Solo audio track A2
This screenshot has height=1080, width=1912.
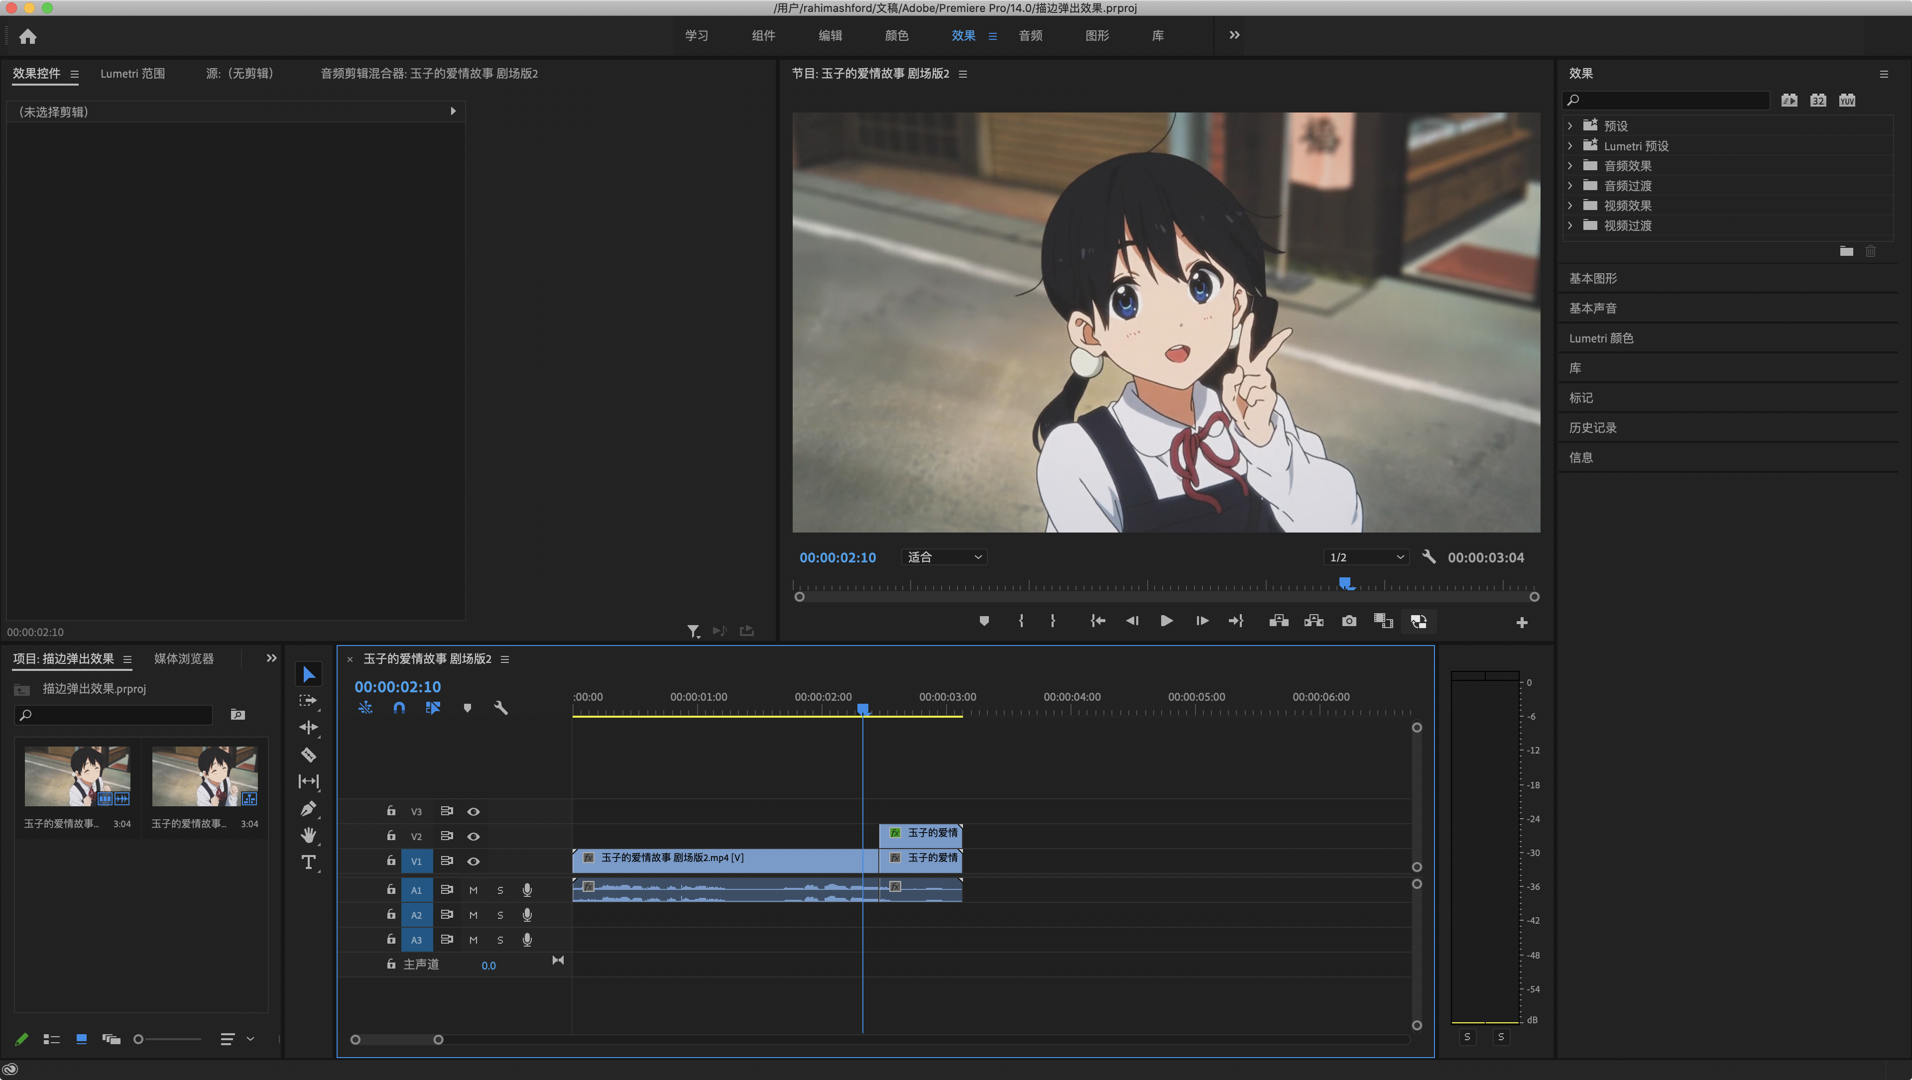click(x=499, y=915)
